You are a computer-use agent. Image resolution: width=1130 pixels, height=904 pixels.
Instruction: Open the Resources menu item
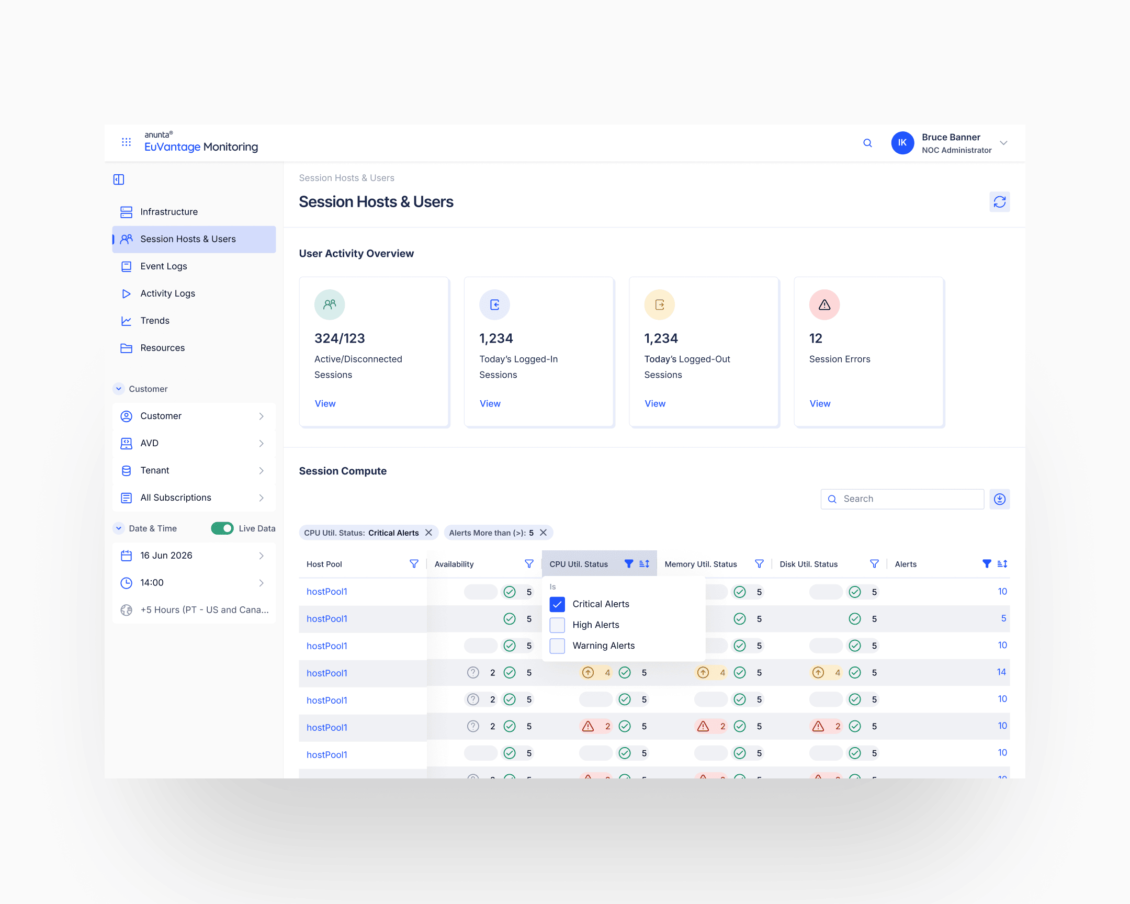pos(162,347)
